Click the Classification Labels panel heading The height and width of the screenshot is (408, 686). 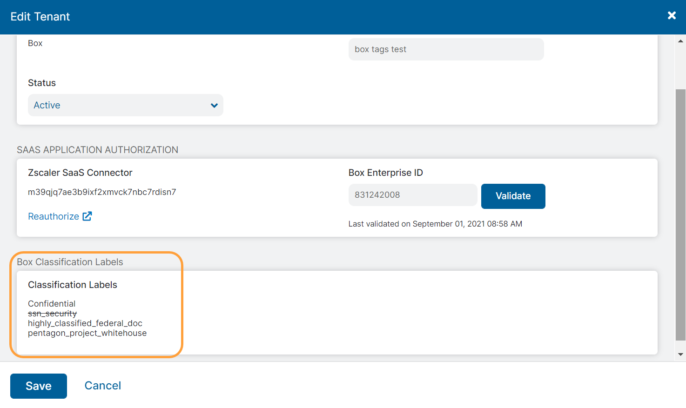point(73,284)
